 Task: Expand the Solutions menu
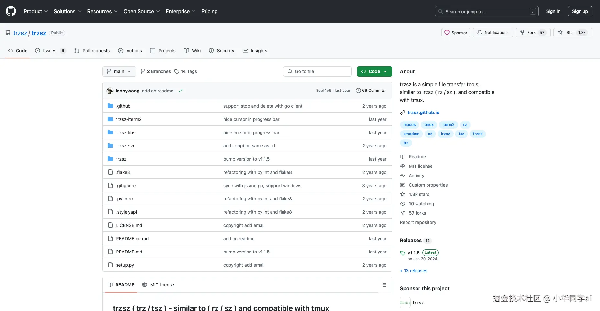point(67,11)
